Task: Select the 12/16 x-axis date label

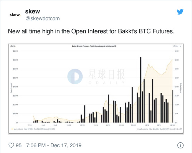Action: (172, 125)
